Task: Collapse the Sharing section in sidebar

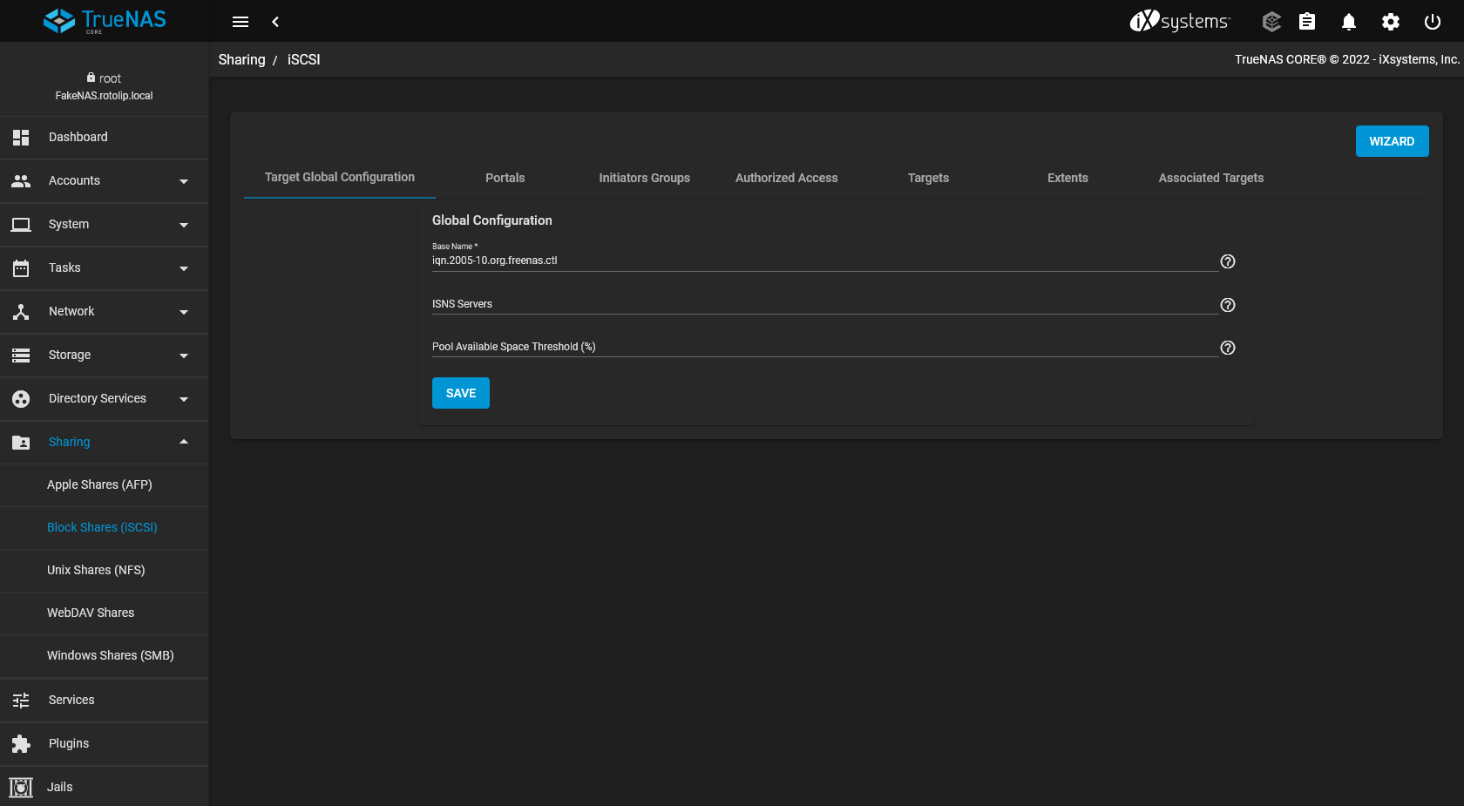Action: pyautogui.click(x=184, y=442)
